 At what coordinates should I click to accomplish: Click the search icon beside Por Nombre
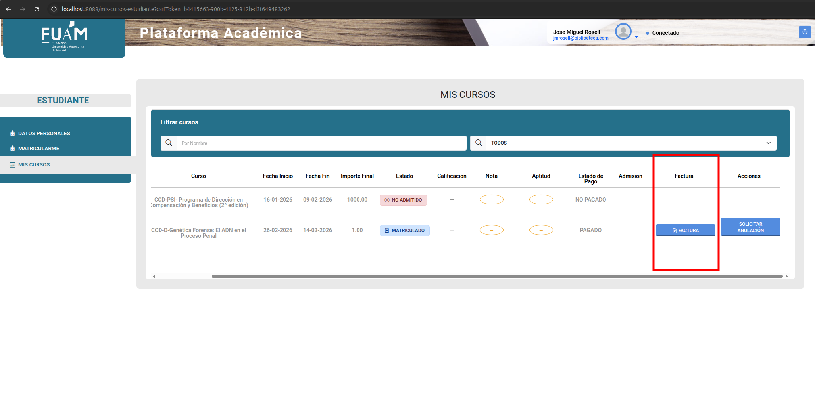click(169, 143)
